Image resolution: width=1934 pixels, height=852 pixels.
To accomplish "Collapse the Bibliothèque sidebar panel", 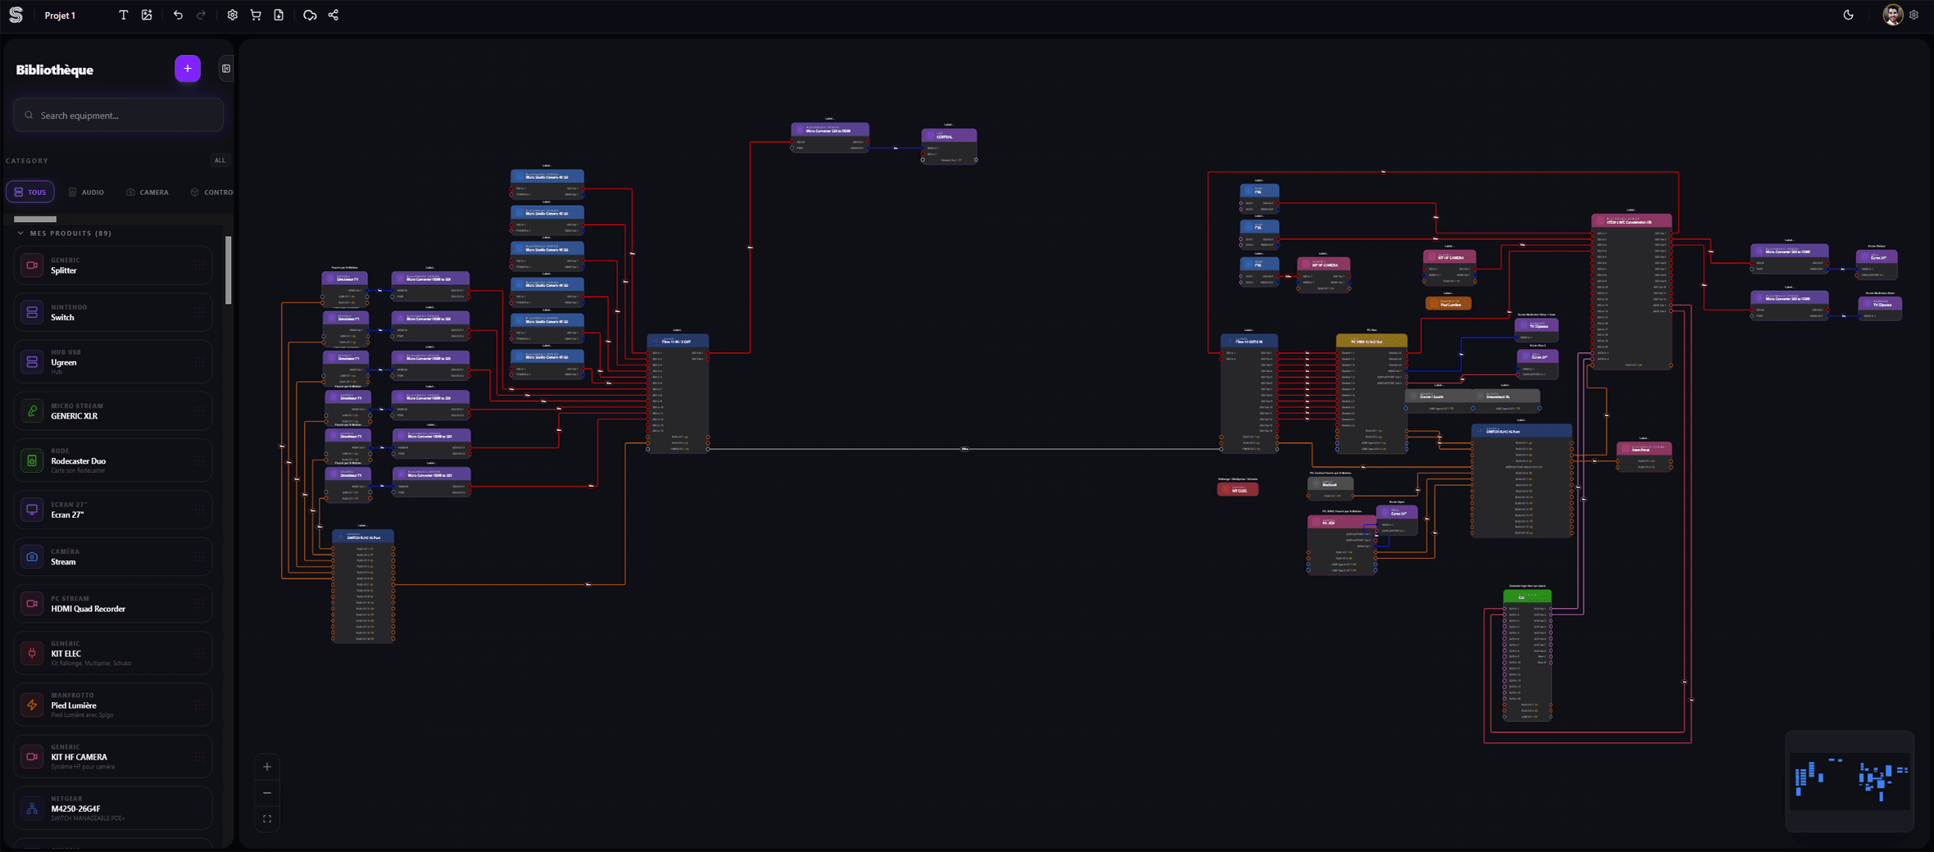I will coord(226,69).
